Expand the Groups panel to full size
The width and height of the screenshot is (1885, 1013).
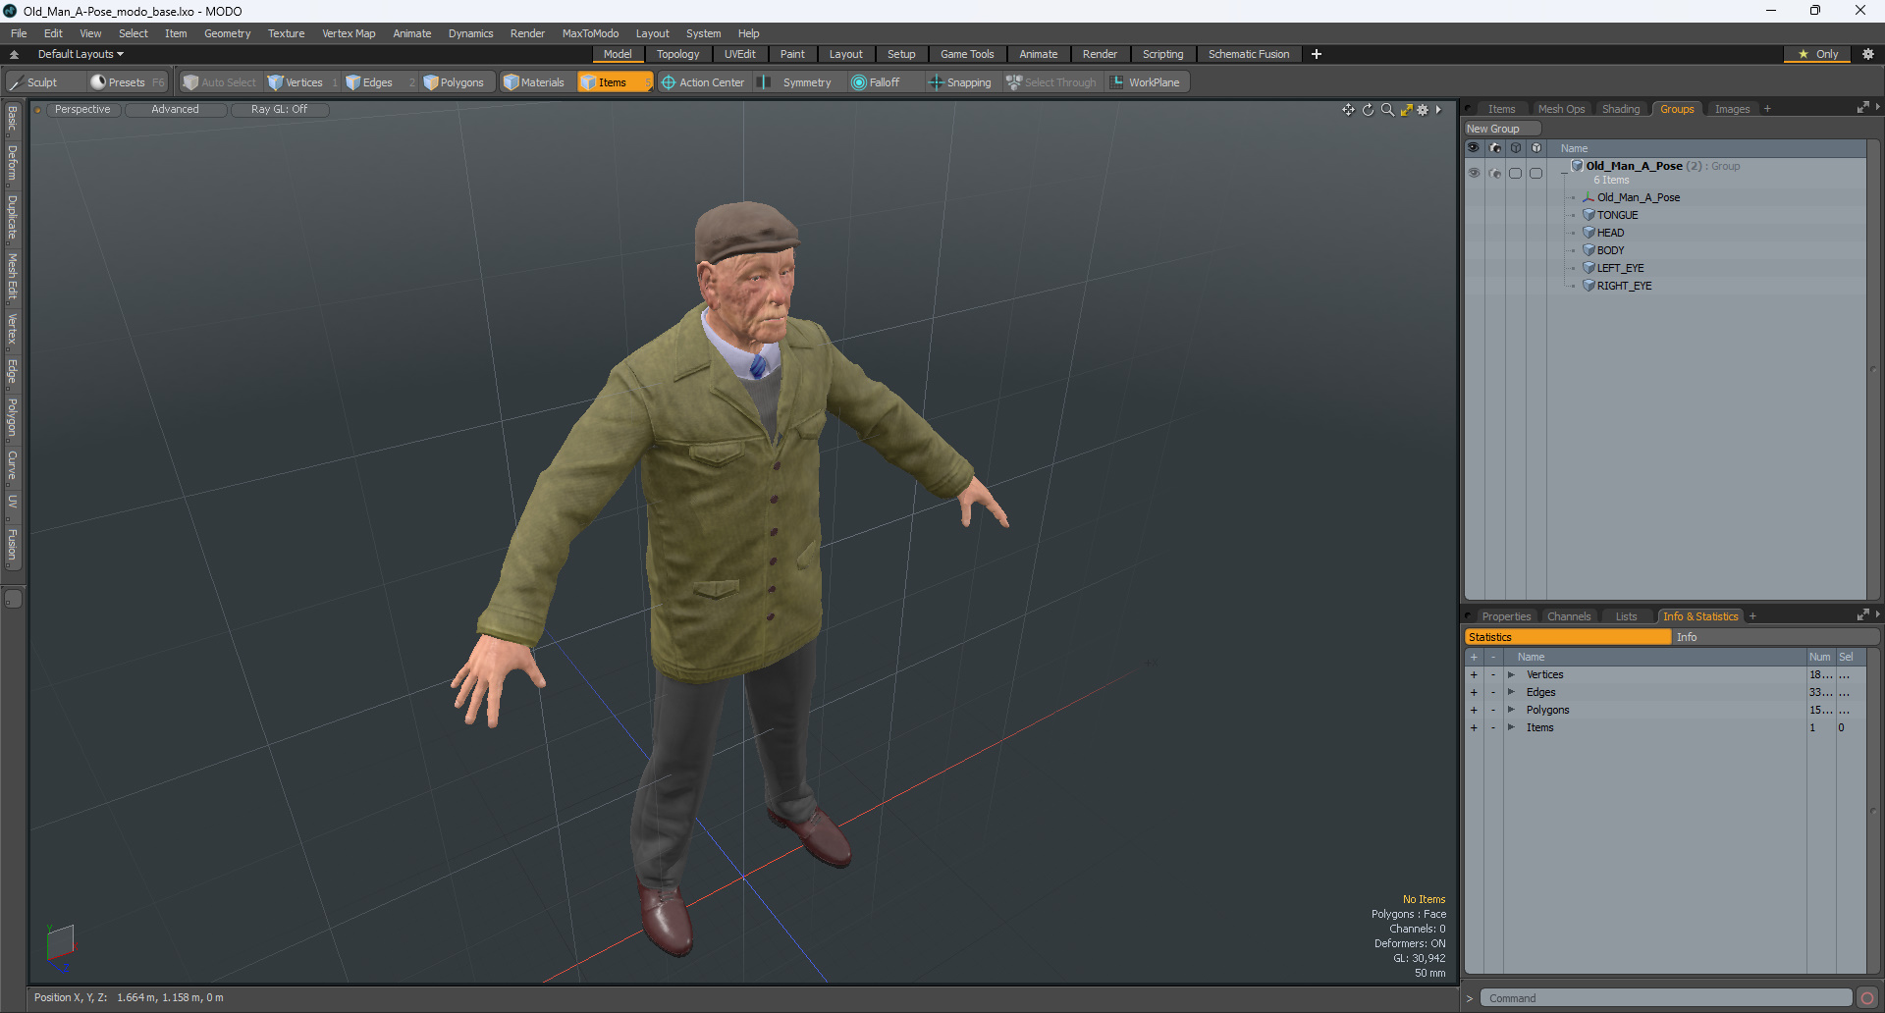pyautogui.click(x=1863, y=108)
